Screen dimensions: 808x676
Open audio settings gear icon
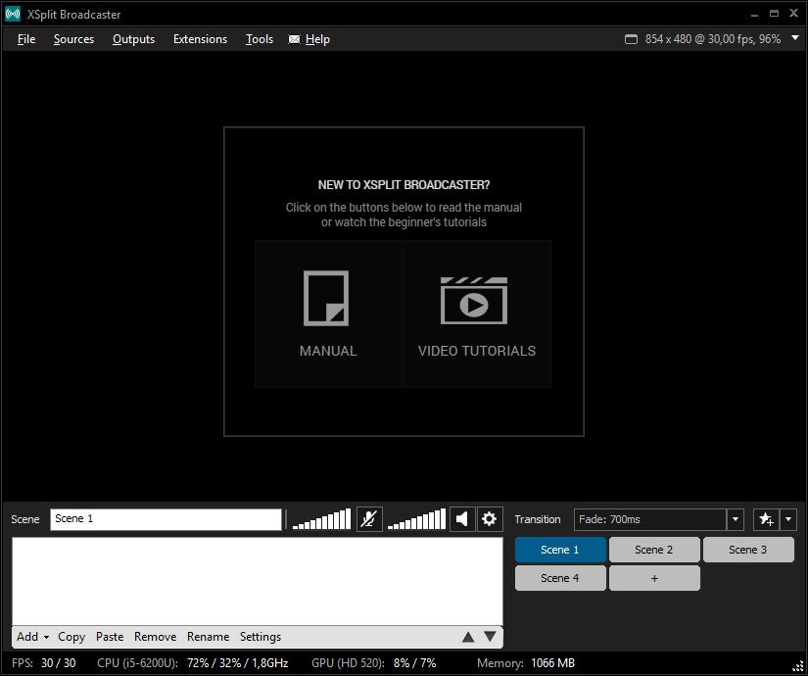(x=489, y=519)
